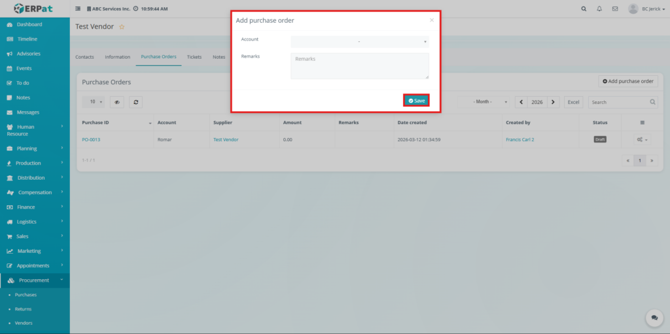Open the mail envelope icon in the top bar
The width and height of the screenshot is (670, 334).
coord(615,8)
